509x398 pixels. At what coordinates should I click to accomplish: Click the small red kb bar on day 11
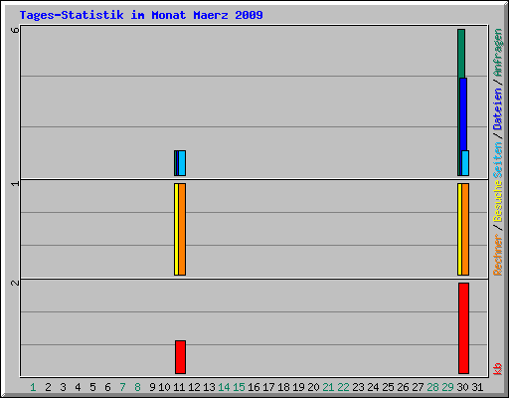[x=180, y=357]
